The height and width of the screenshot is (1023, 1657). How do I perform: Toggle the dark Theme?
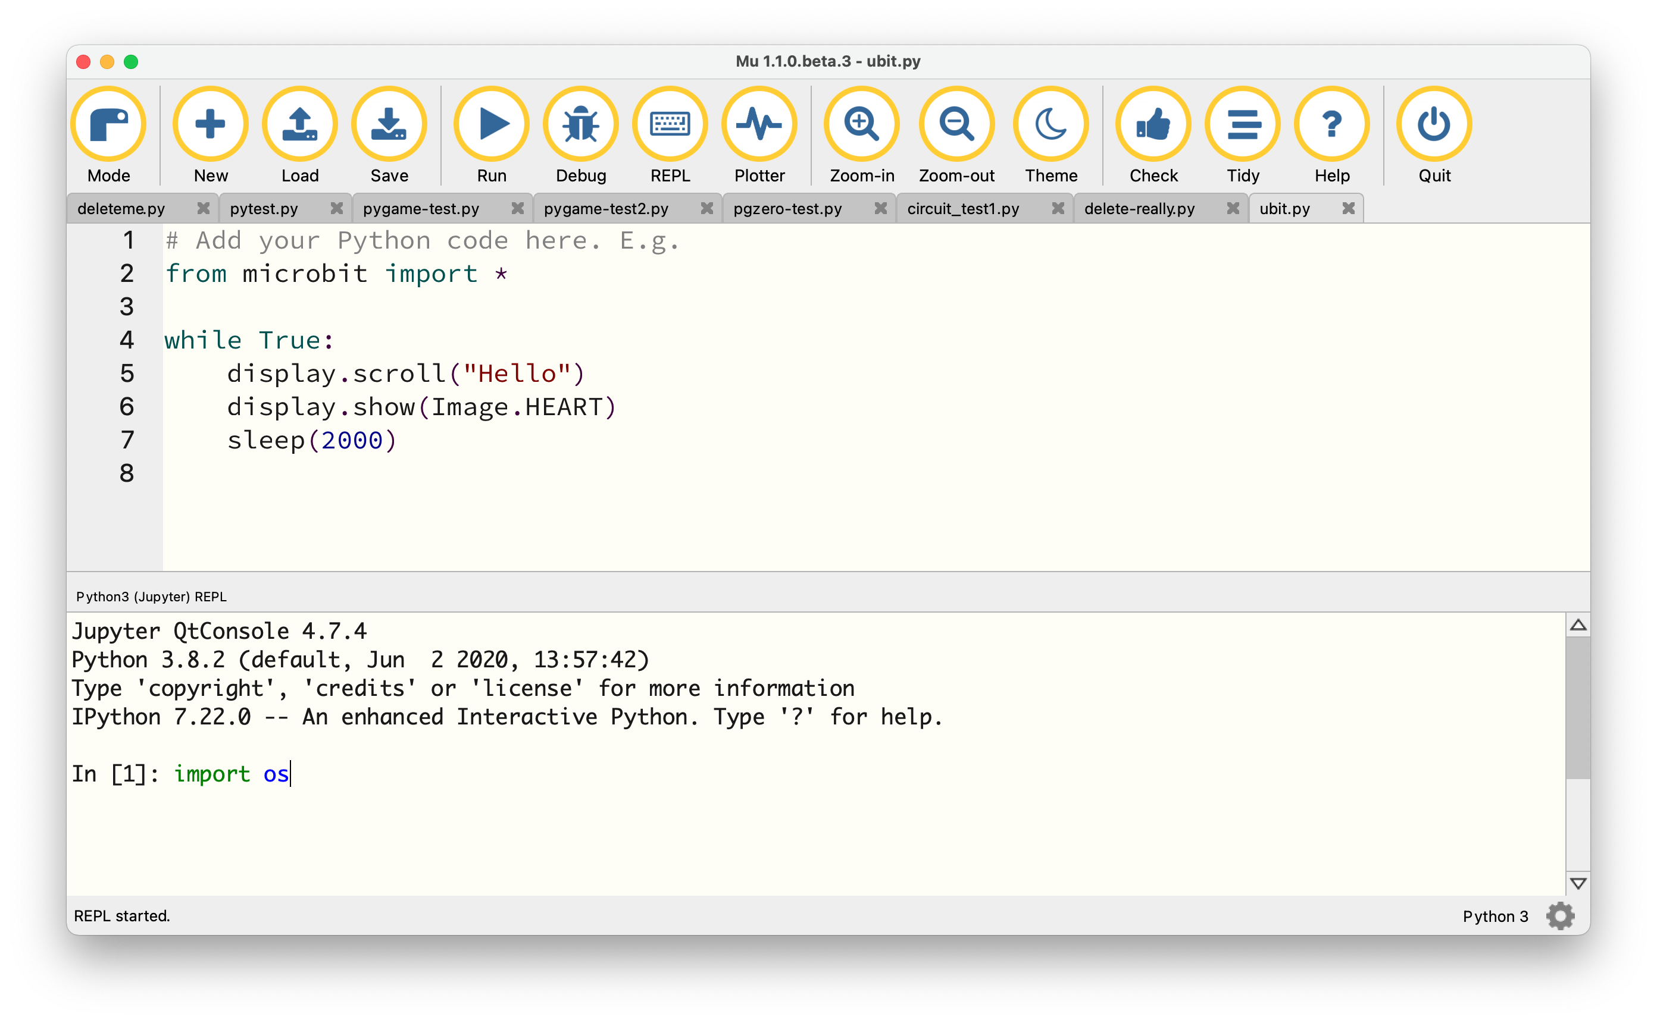point(1049,124)
